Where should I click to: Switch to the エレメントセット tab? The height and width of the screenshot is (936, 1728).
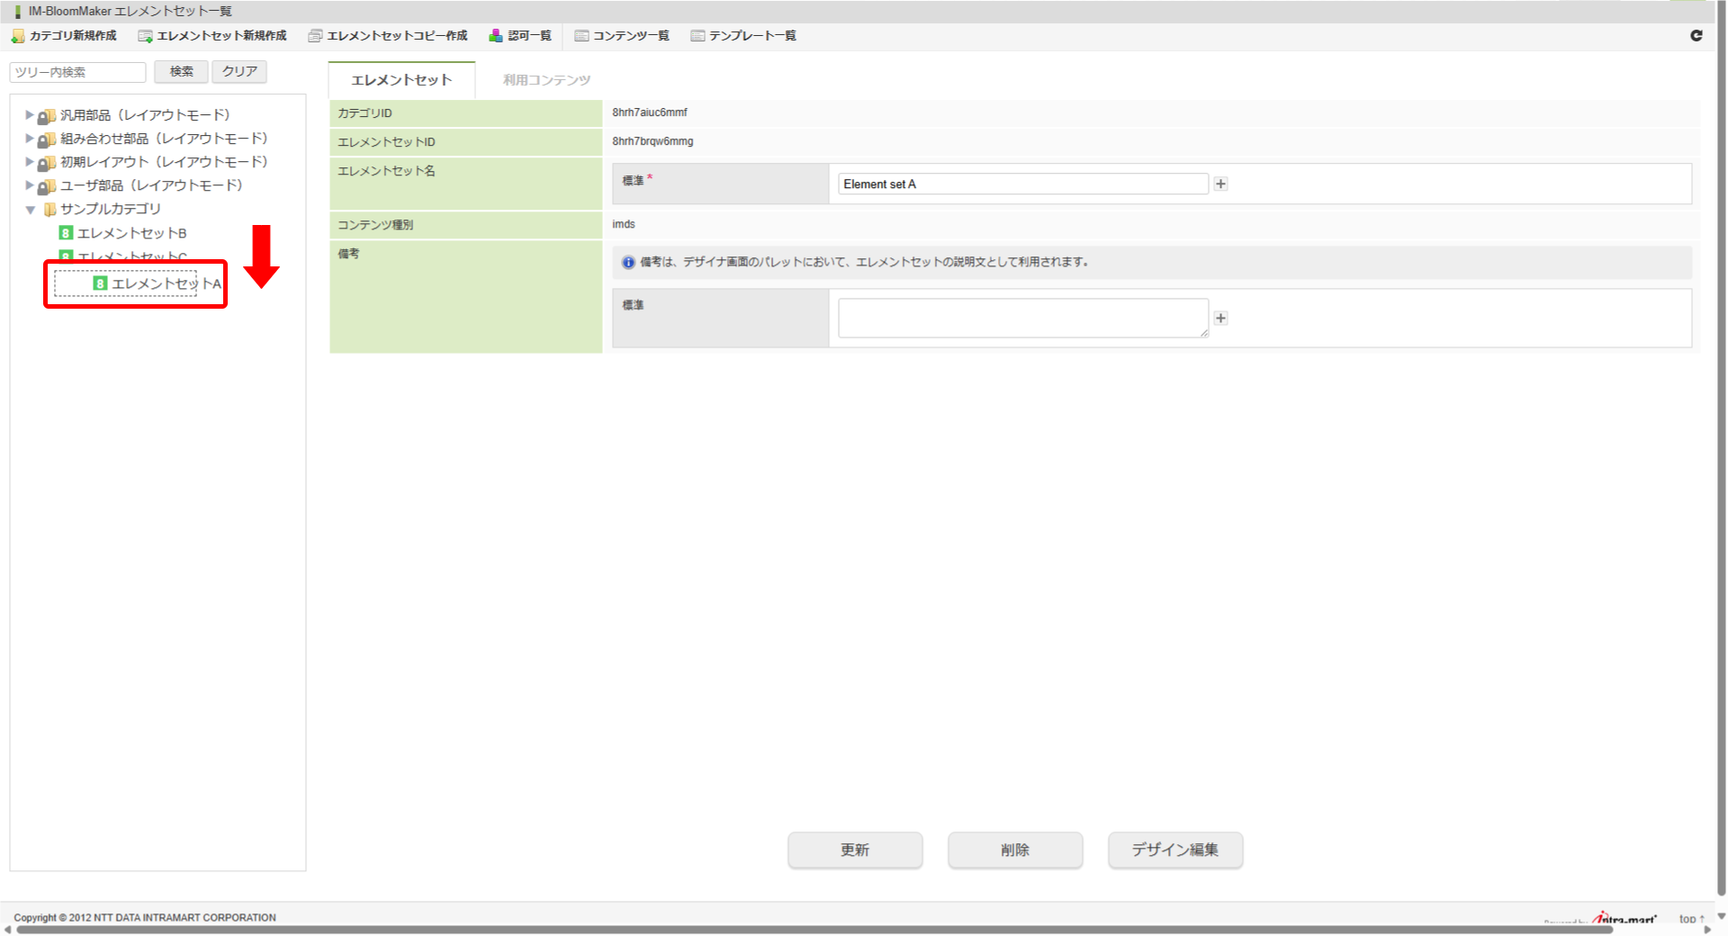401,80
